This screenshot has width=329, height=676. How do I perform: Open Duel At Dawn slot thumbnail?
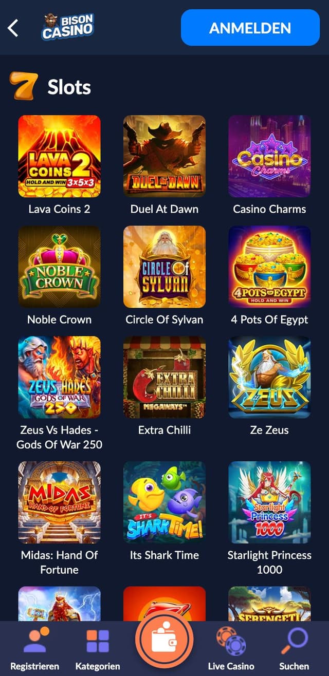[164, 156]
